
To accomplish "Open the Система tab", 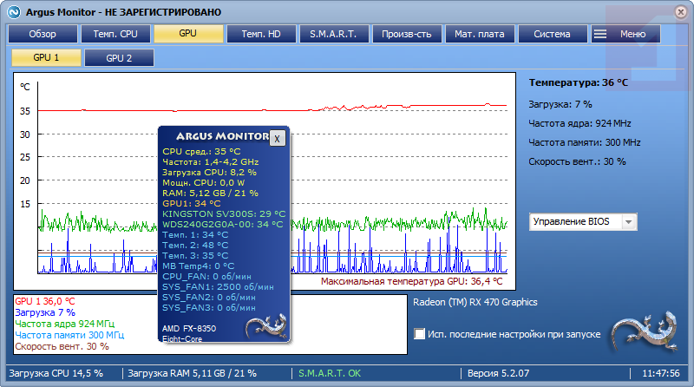I will (553, 34).
